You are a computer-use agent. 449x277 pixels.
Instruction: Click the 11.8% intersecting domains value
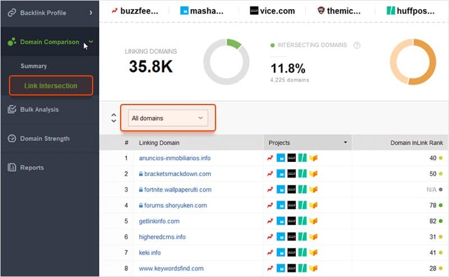click(288, 69)
